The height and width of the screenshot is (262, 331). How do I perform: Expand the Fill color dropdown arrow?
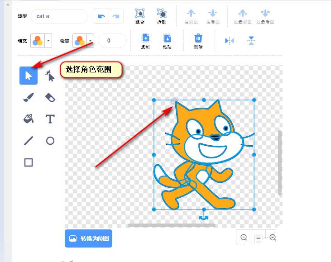[48, 41]
